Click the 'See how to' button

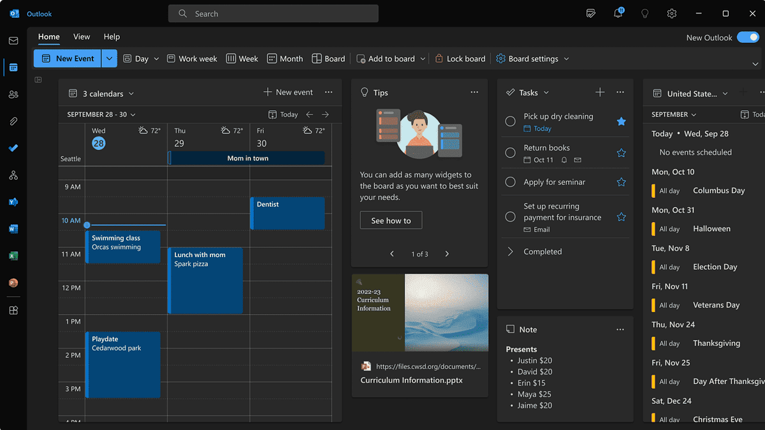point(391,220)
